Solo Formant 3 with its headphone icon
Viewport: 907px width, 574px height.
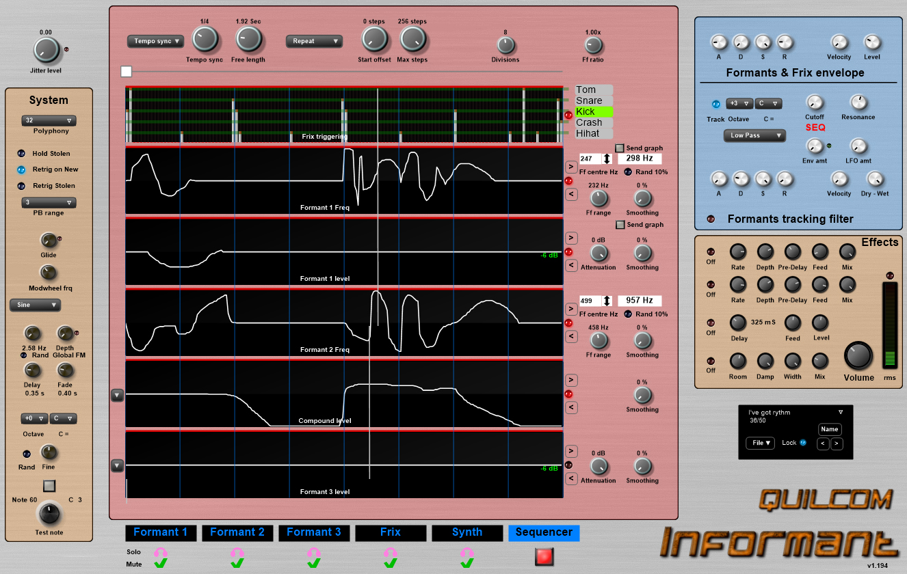pyautogui.click(x=314, y=552)
